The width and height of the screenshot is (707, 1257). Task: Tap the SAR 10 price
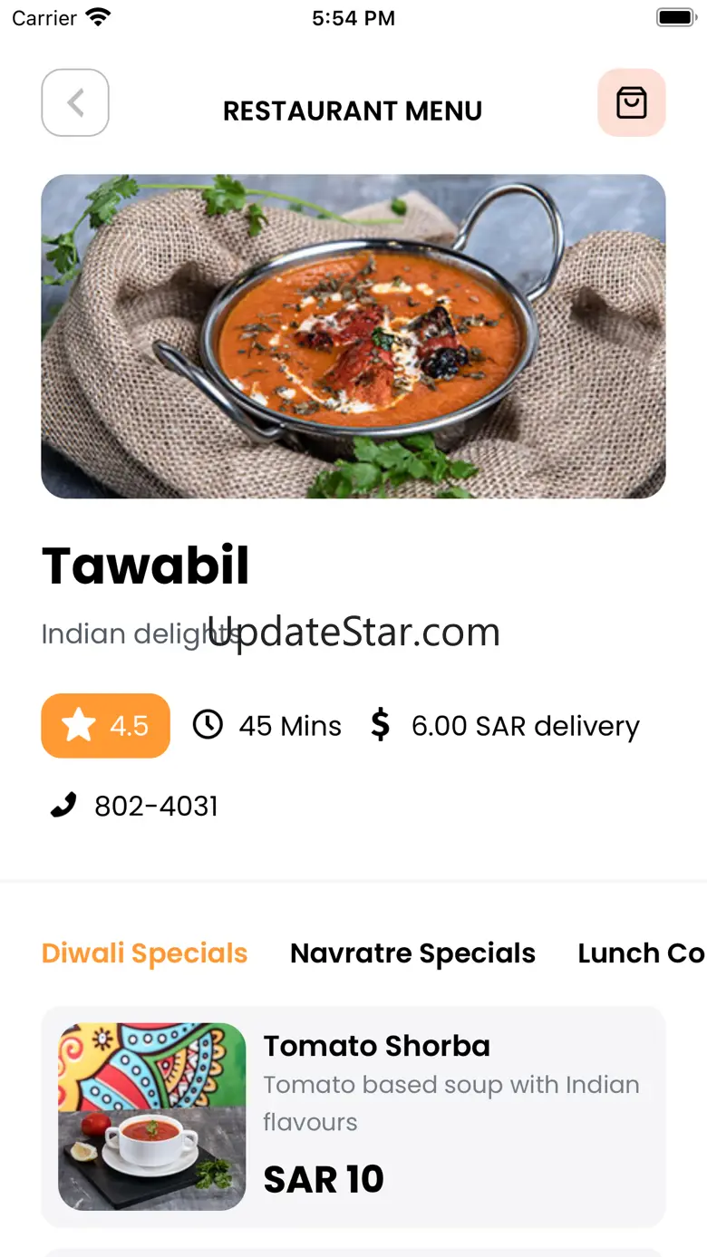324,1179
